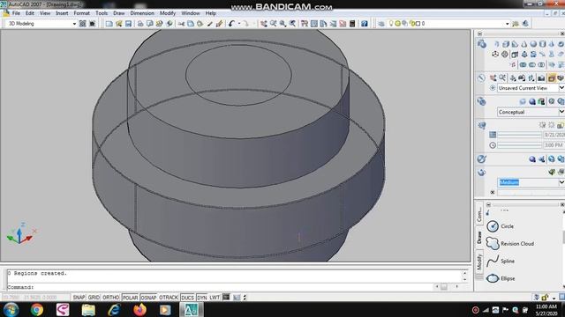Open the Tools menu
This screenshot has height=317, width=565.
coord(102,13)
